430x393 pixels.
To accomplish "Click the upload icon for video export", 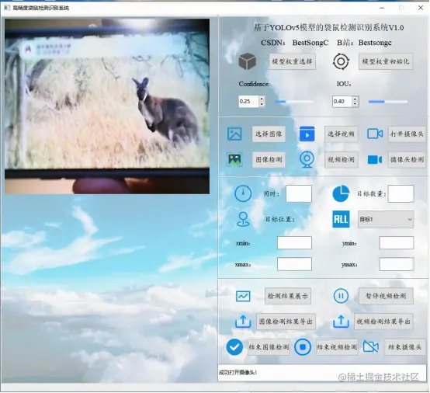I will 341,322.
